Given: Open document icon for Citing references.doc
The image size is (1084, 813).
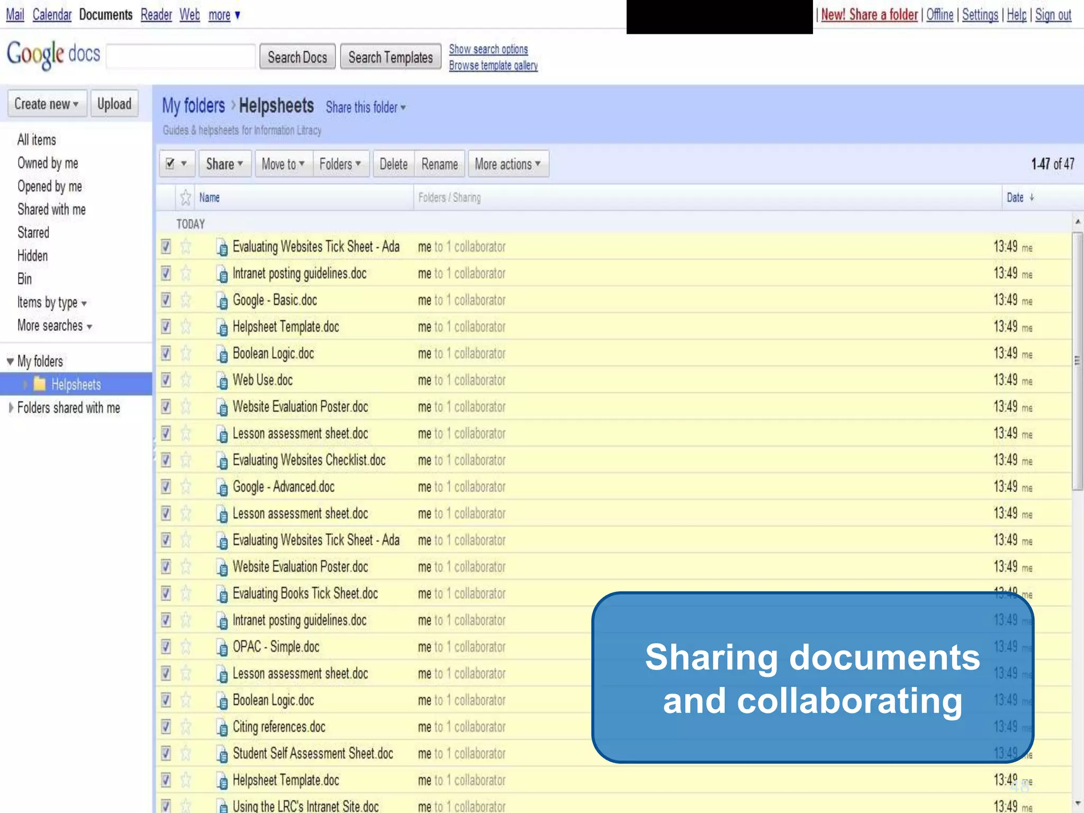Looking at the screenshot, I should (x=222, y=727).
